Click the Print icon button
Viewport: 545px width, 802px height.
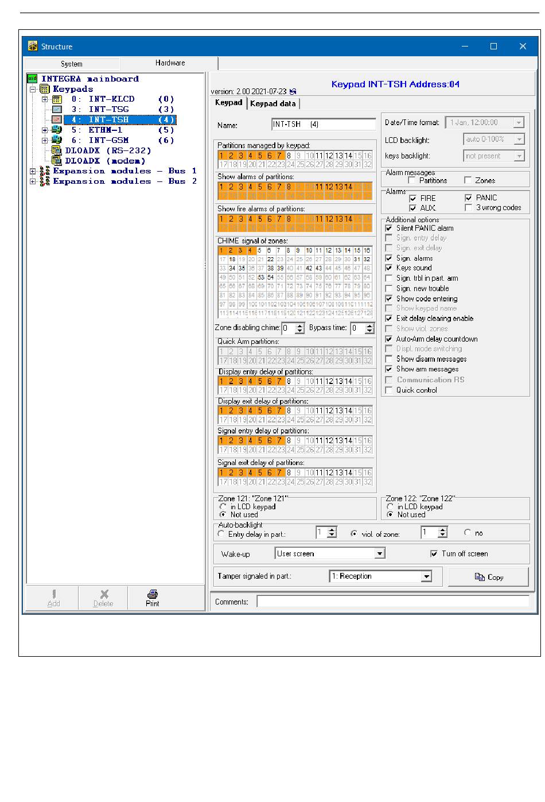click(x=152, y=598)
